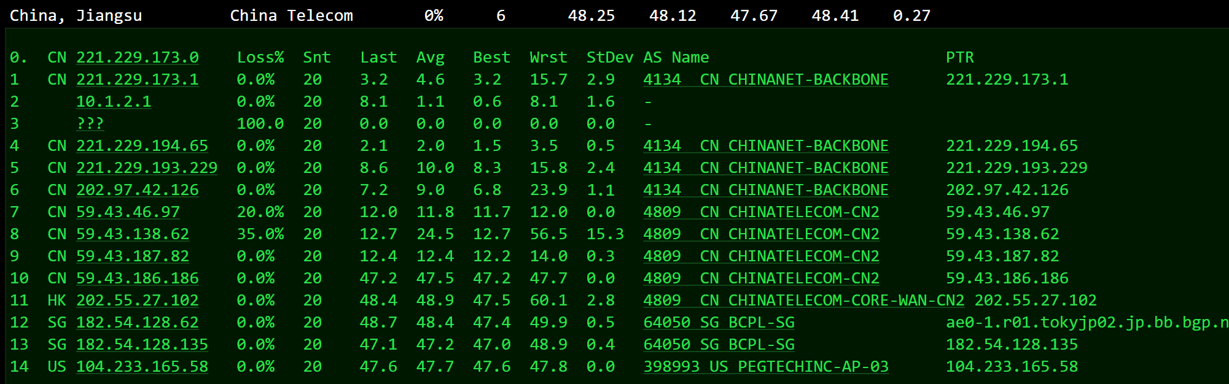Open hop 1 IP 221.229.173.1 link
1229x384 pixels.
138,80
